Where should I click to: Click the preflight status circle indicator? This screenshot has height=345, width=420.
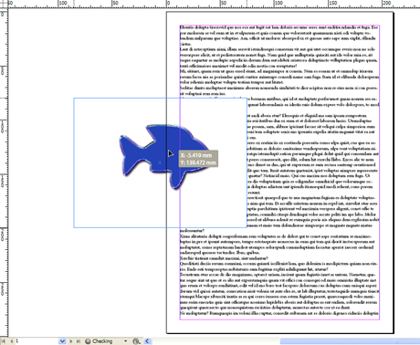(88, 341)
